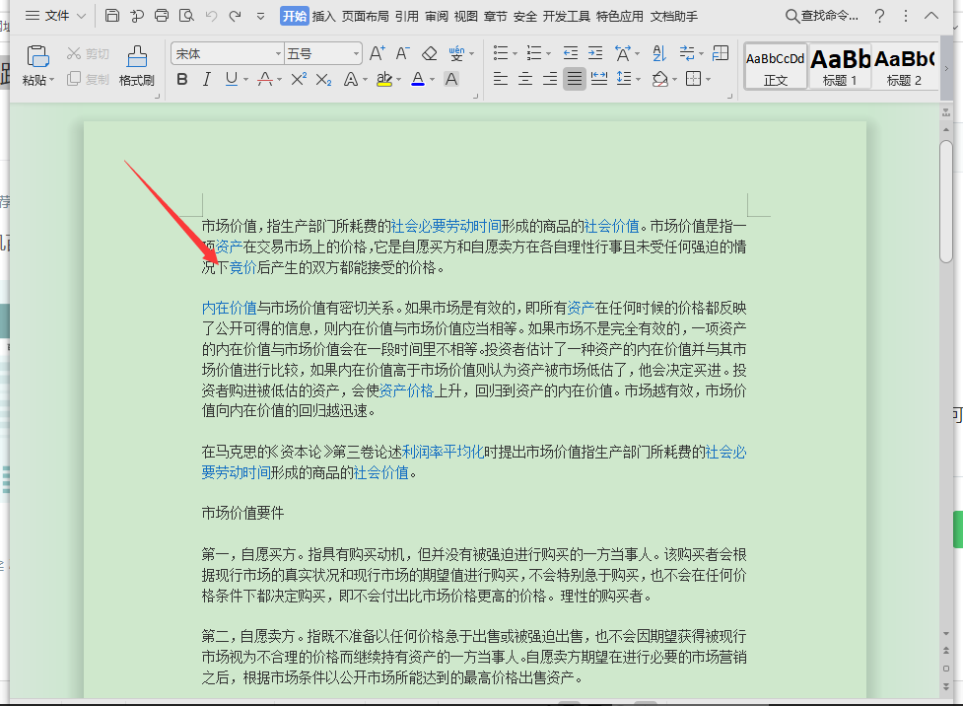Switch to the 审阅 tab

437,16
